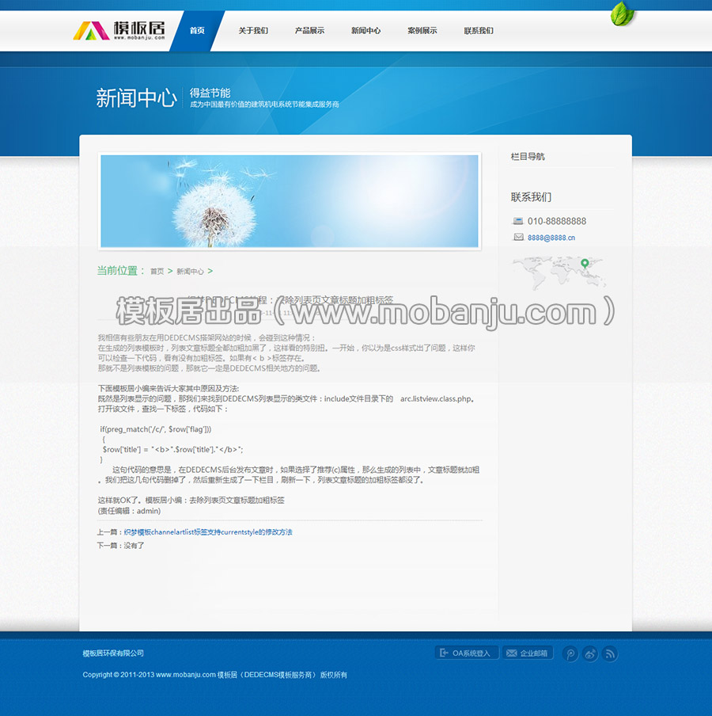This screenshot has height=716, width=712.
Task: Open the previous article link about channelartlist
Action: click(x=208, y=532)
